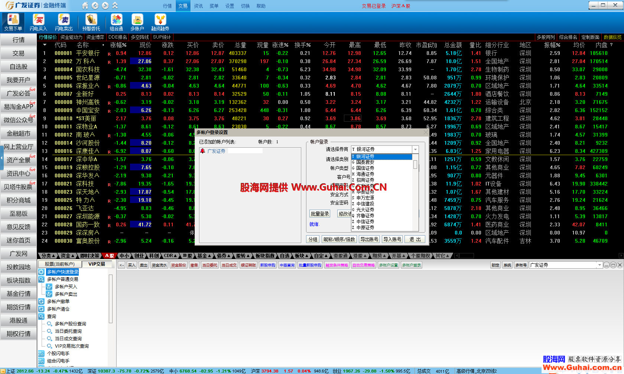Screen dimensions: 624x374
Task: Expand the 资金 bottom tab menu
Action: click(68, 256)
